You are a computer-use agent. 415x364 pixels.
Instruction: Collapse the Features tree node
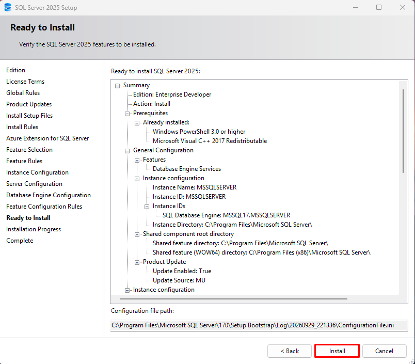(137, 160)
